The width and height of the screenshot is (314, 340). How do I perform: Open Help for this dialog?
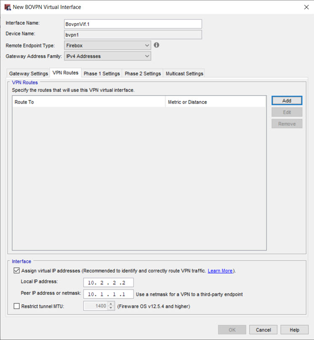(x=294, y=330)
